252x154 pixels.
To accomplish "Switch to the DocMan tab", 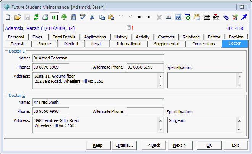I will [236, 37].
